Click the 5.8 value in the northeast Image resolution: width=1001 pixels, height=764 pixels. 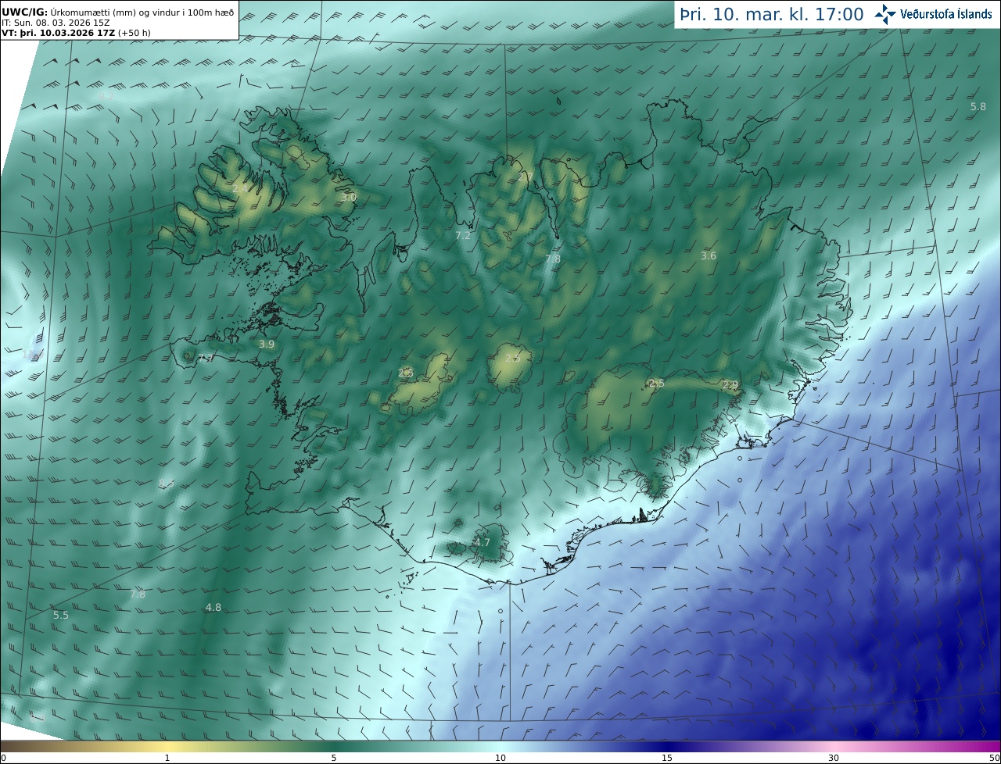click(978, 106)
